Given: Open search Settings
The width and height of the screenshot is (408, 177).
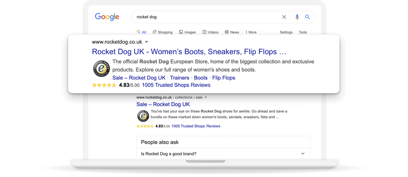Looking at the screenshot, I should (286, 32).
